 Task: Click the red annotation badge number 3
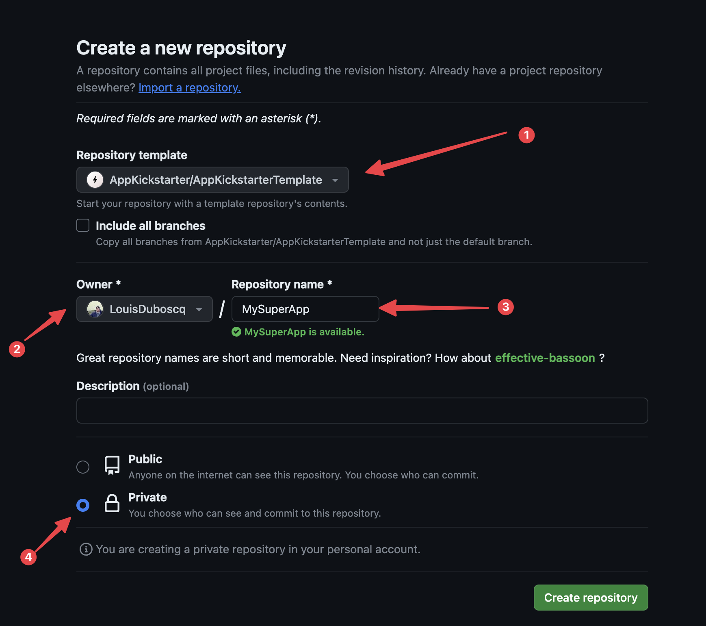[x=506, y=307]
